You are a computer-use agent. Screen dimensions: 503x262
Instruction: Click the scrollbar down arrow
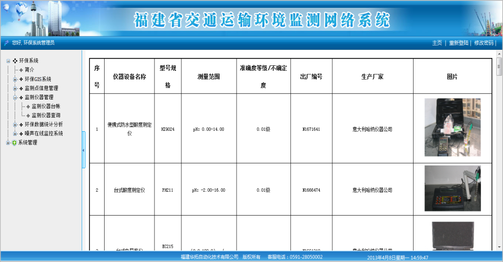(x=499, y=247)
